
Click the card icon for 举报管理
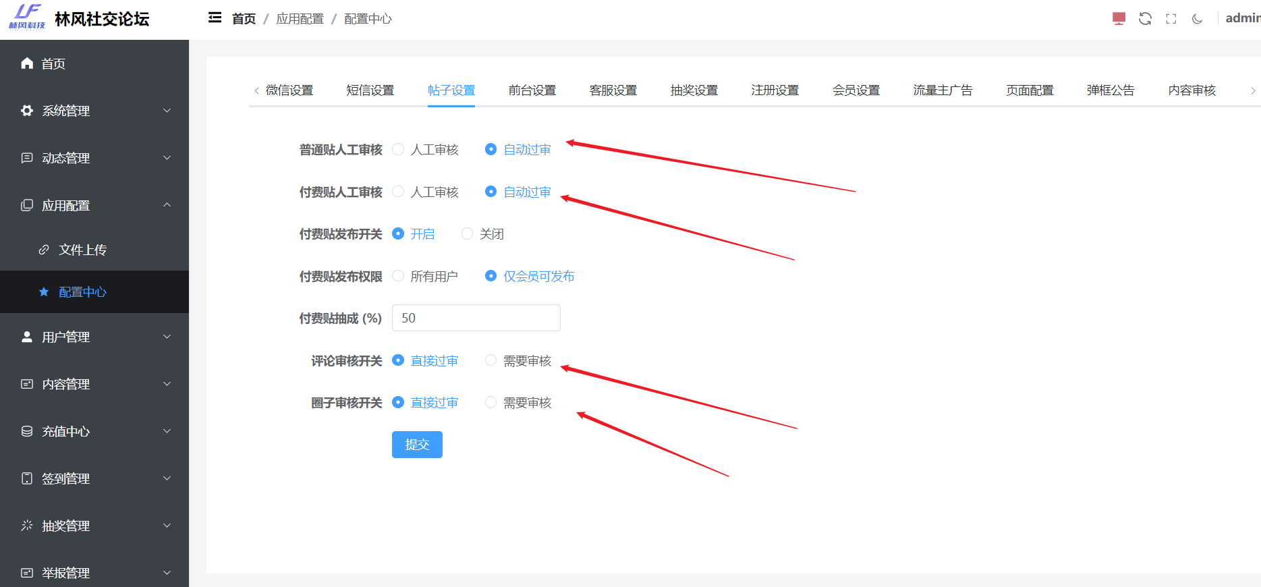[x=27, y=573]
